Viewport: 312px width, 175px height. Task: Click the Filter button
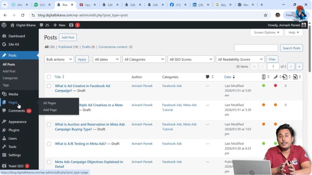[x=272, y=59]
